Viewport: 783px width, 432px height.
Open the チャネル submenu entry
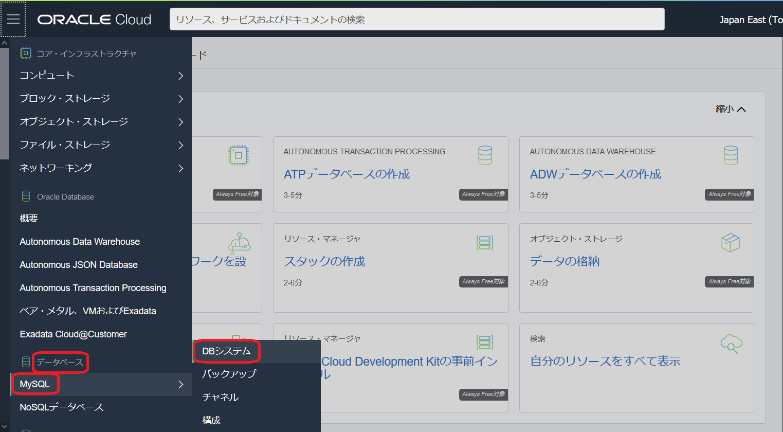click(x=220, y=397)
